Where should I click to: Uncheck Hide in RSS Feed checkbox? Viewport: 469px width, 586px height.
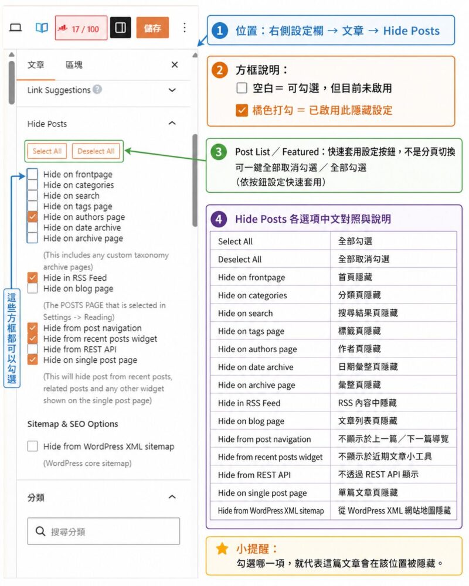(33, 277)
